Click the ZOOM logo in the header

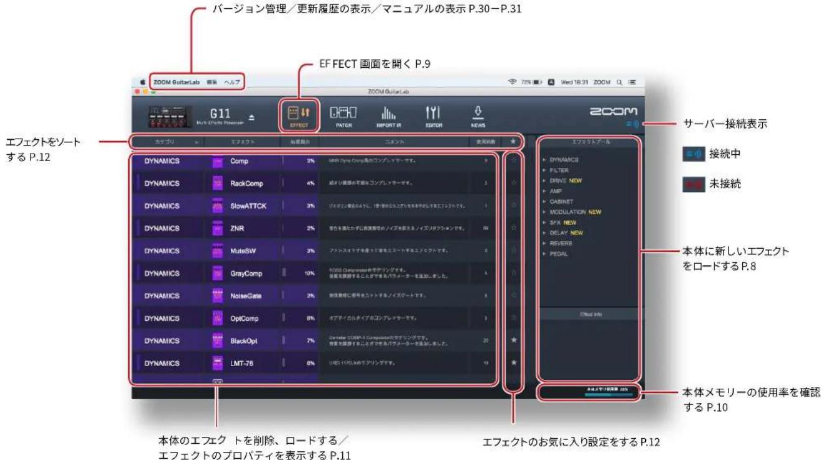[615, 111]
